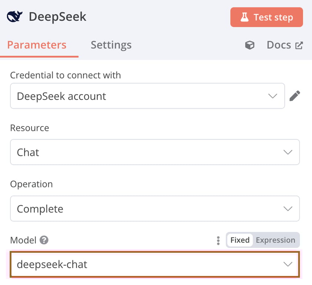Viewport: 312px width, 285px height.
Task: Open the three-dot options menu beside Model
Action: click(218, 240)
